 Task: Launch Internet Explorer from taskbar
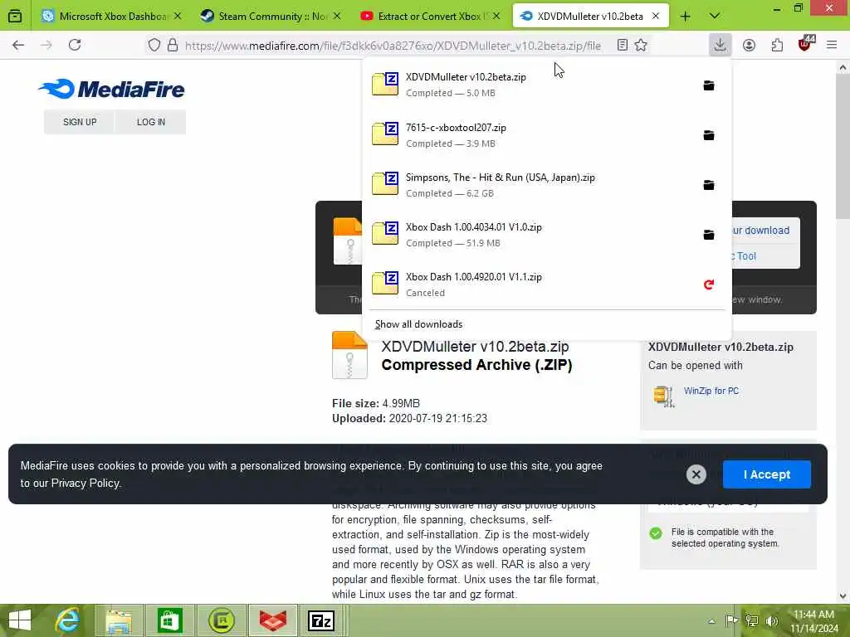(68, 620)
